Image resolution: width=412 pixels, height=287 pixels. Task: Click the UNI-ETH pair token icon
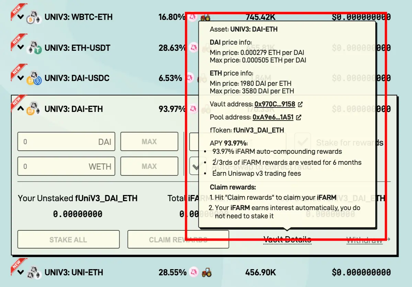click(x=34, y=272)
